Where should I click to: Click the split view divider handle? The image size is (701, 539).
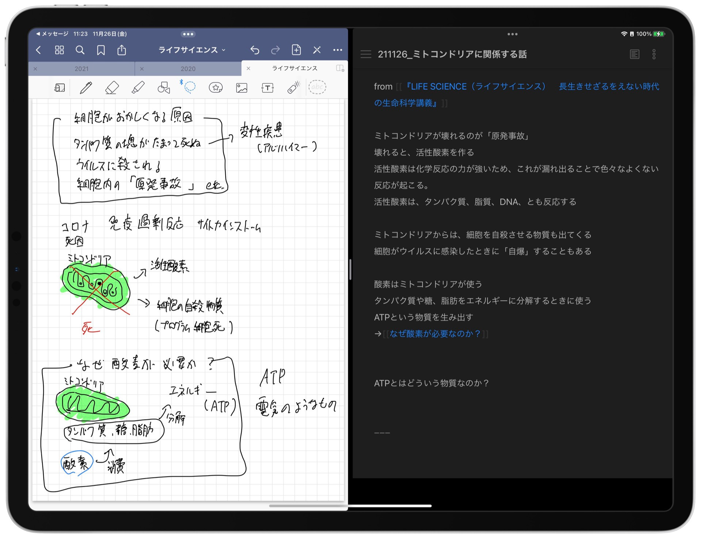350,269
